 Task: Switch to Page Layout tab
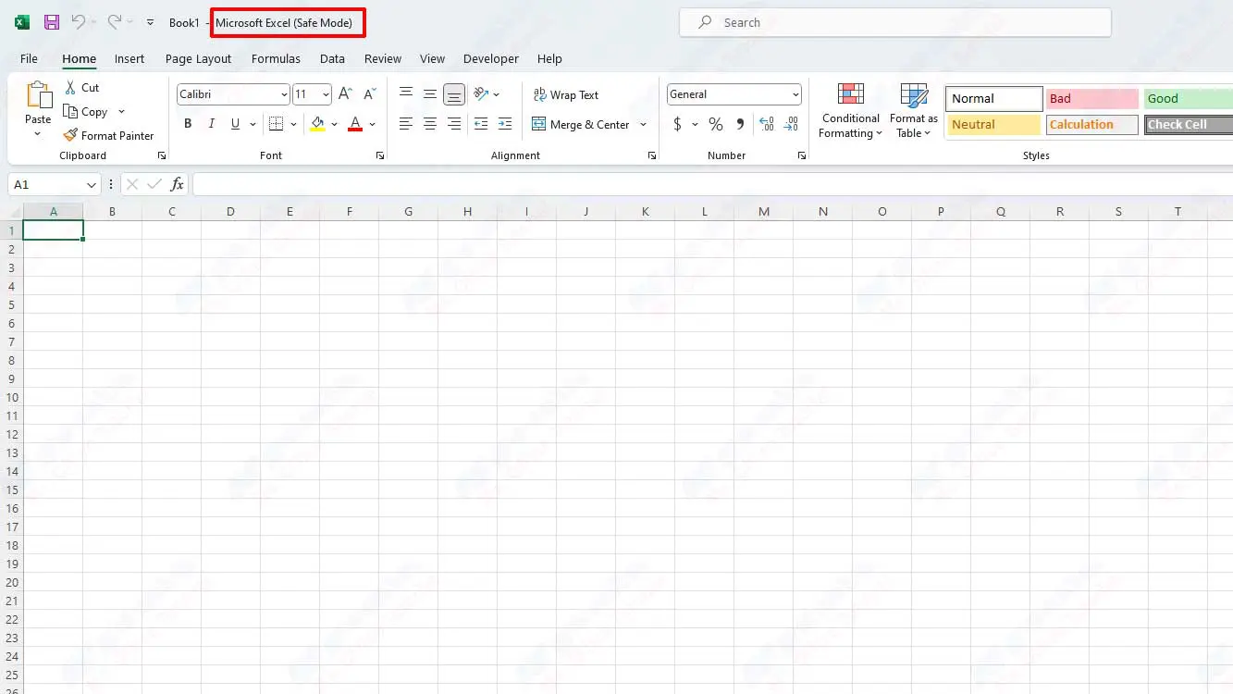[198, 58]
